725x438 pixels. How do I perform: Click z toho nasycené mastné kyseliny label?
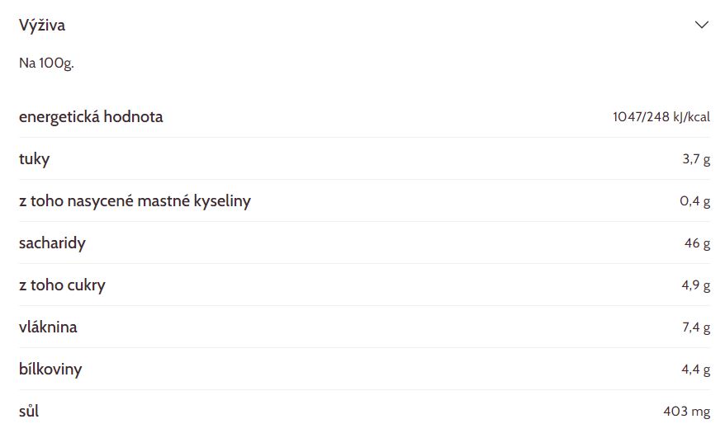click(135, 201)
